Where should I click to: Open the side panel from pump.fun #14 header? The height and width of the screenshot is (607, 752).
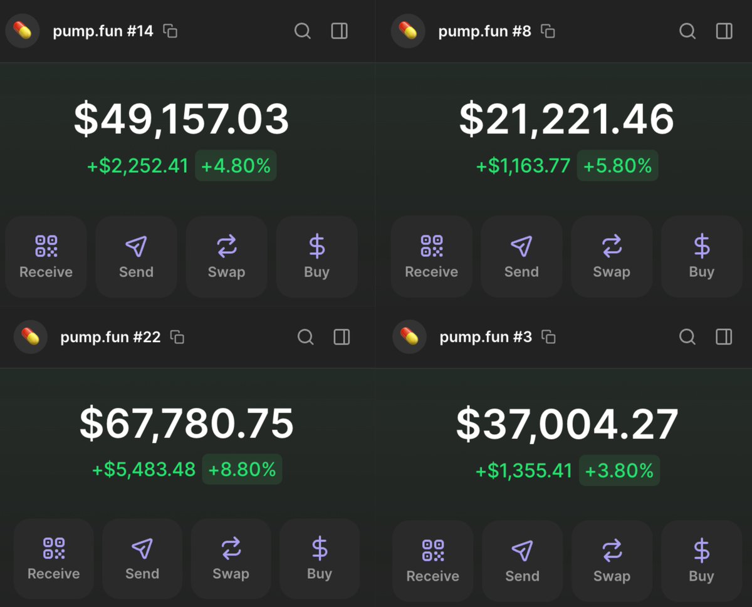[x=339, y=31]
